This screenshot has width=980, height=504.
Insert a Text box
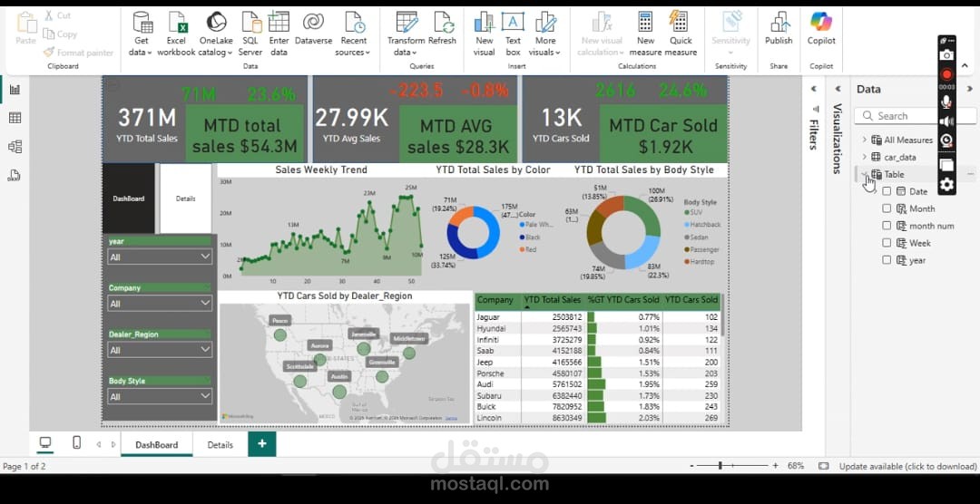513,34
